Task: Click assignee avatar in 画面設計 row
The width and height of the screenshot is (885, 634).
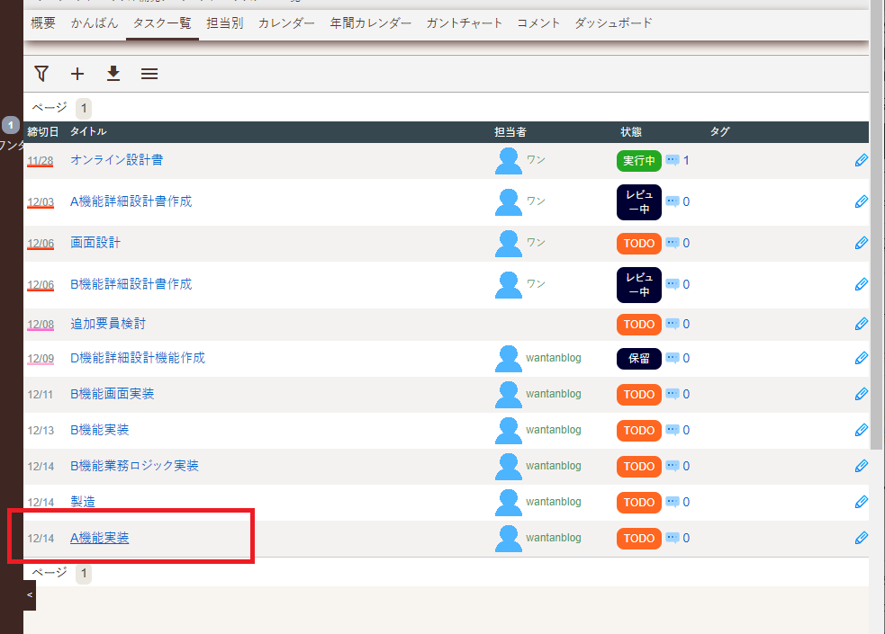Action: (x=508, y=244)
